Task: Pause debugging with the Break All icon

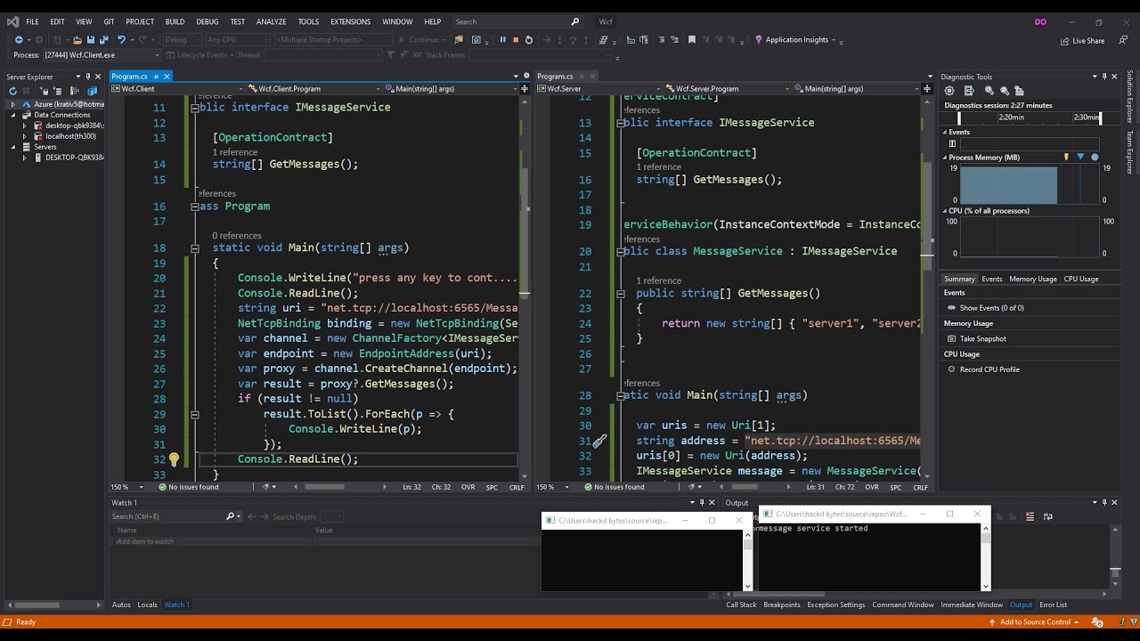Action: coord(502,39)
